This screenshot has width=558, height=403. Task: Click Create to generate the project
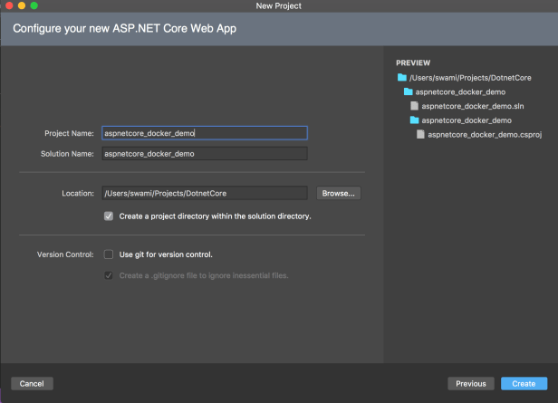click(x=523, y=384)
